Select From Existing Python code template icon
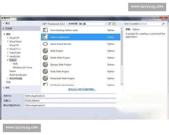The image size is (169, 135). (45, 30)
